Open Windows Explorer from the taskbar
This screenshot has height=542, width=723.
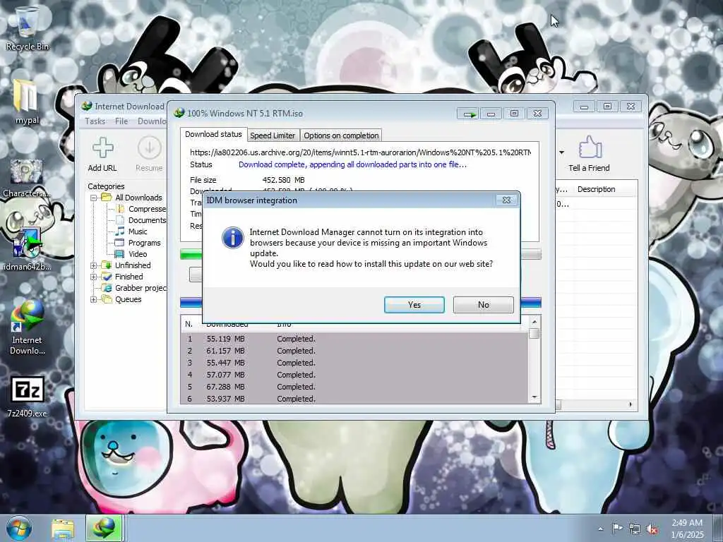point(63,529)
